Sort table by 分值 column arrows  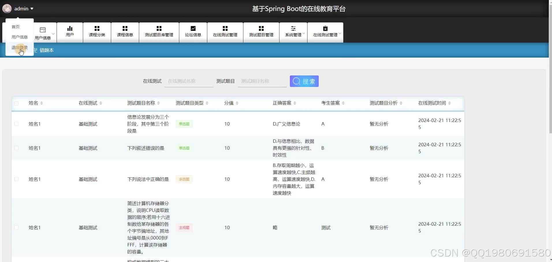tap(237, 103)
